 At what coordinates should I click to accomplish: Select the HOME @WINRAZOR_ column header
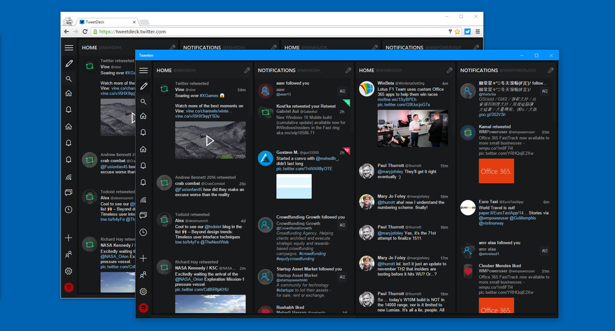click(381, 70)
